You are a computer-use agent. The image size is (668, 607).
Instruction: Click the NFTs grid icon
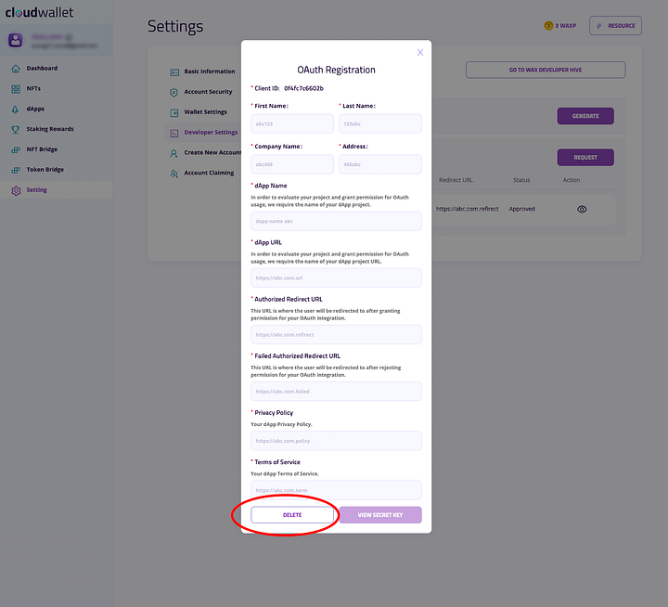tap(16, 89)
